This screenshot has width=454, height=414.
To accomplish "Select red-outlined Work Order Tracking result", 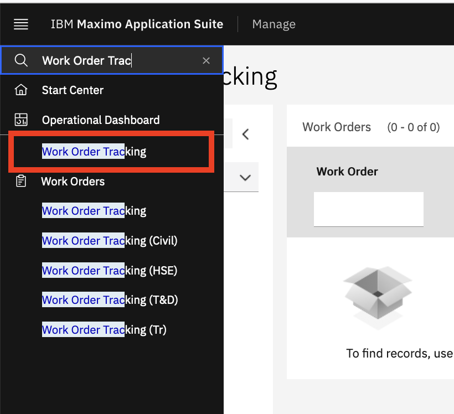I will tap(111, 152).
